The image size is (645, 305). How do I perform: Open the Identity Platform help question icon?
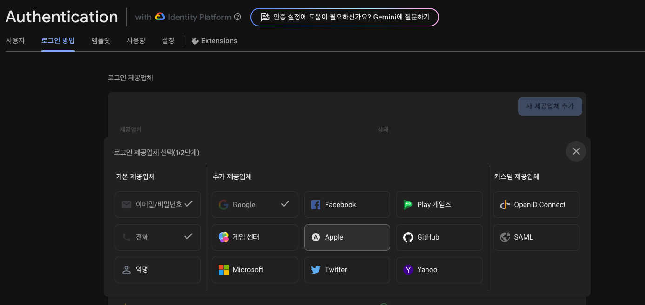[x=238, y=17]
